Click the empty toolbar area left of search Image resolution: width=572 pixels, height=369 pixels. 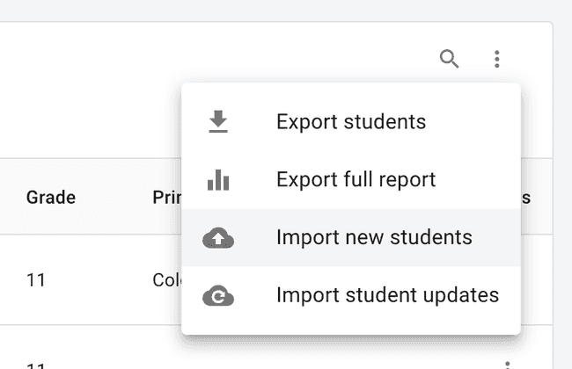[220, 60]
